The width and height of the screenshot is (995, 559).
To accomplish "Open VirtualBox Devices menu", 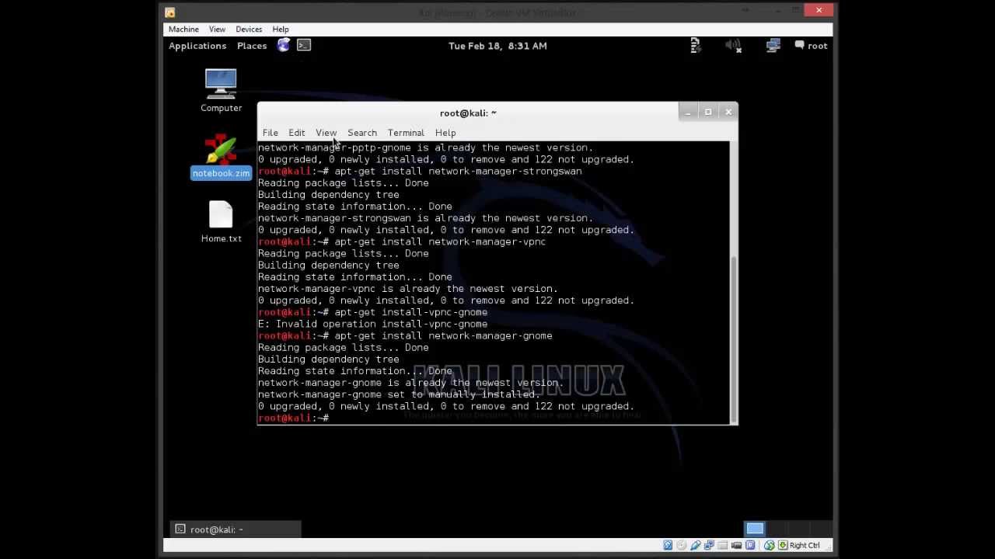I will pos(249,30).
